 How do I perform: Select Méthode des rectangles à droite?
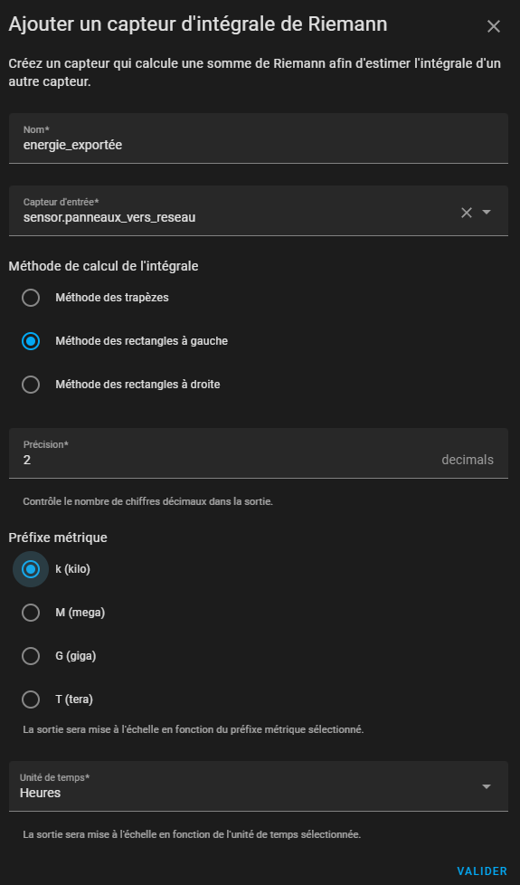31,385
